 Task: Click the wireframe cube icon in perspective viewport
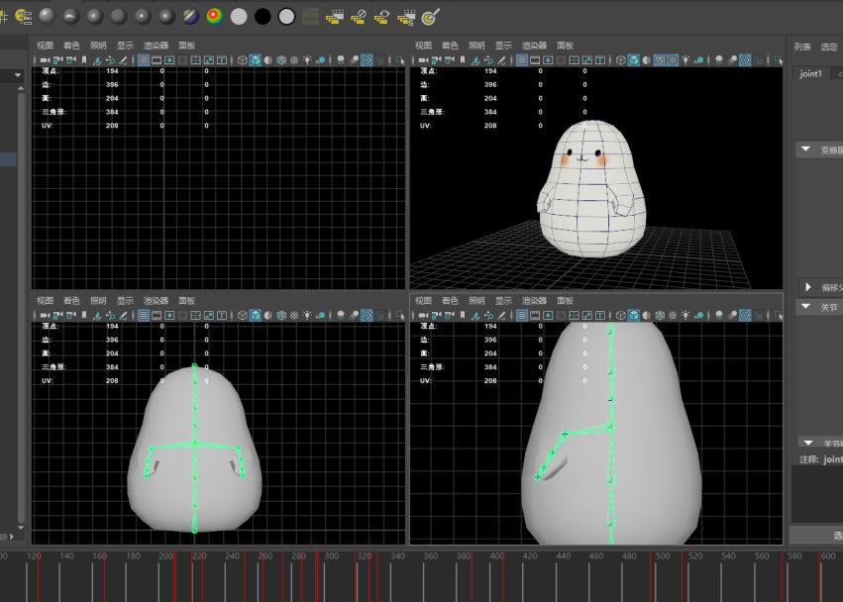coord(620,60)
